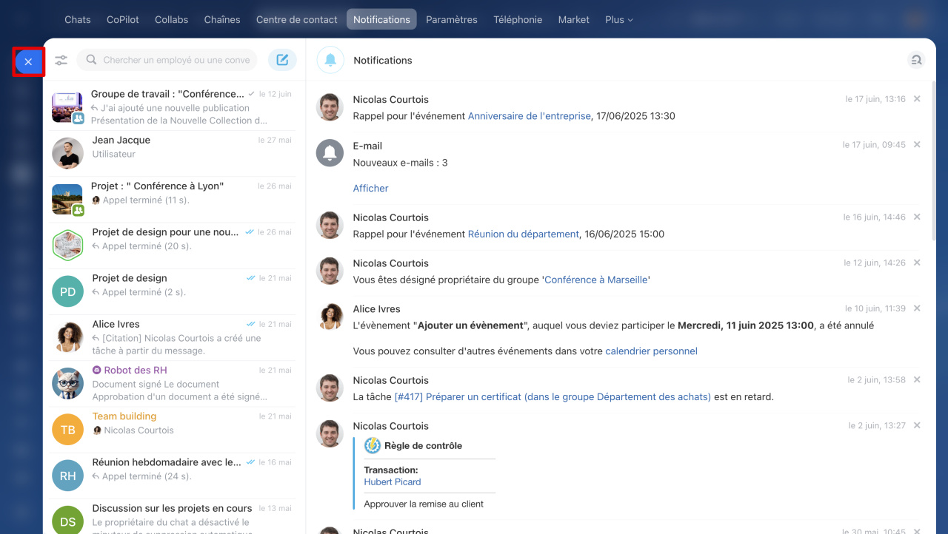948x534 pixels.
Task: Switch to the Téléphonie tab
Action: pos(518,19)
